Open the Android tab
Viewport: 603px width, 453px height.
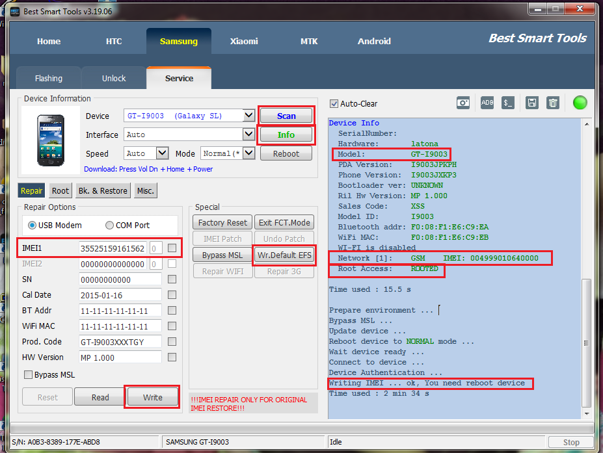374,41
